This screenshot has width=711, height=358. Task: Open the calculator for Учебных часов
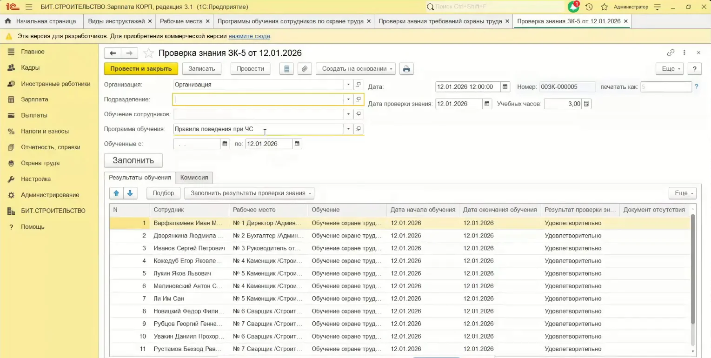click(586, 104)
